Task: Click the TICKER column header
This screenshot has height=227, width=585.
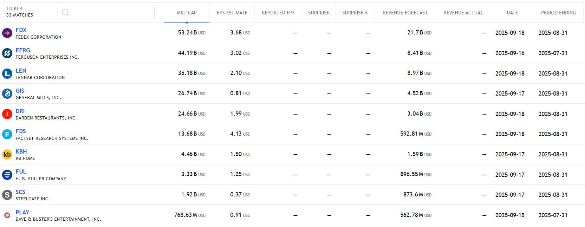Action: click(14, 8)
